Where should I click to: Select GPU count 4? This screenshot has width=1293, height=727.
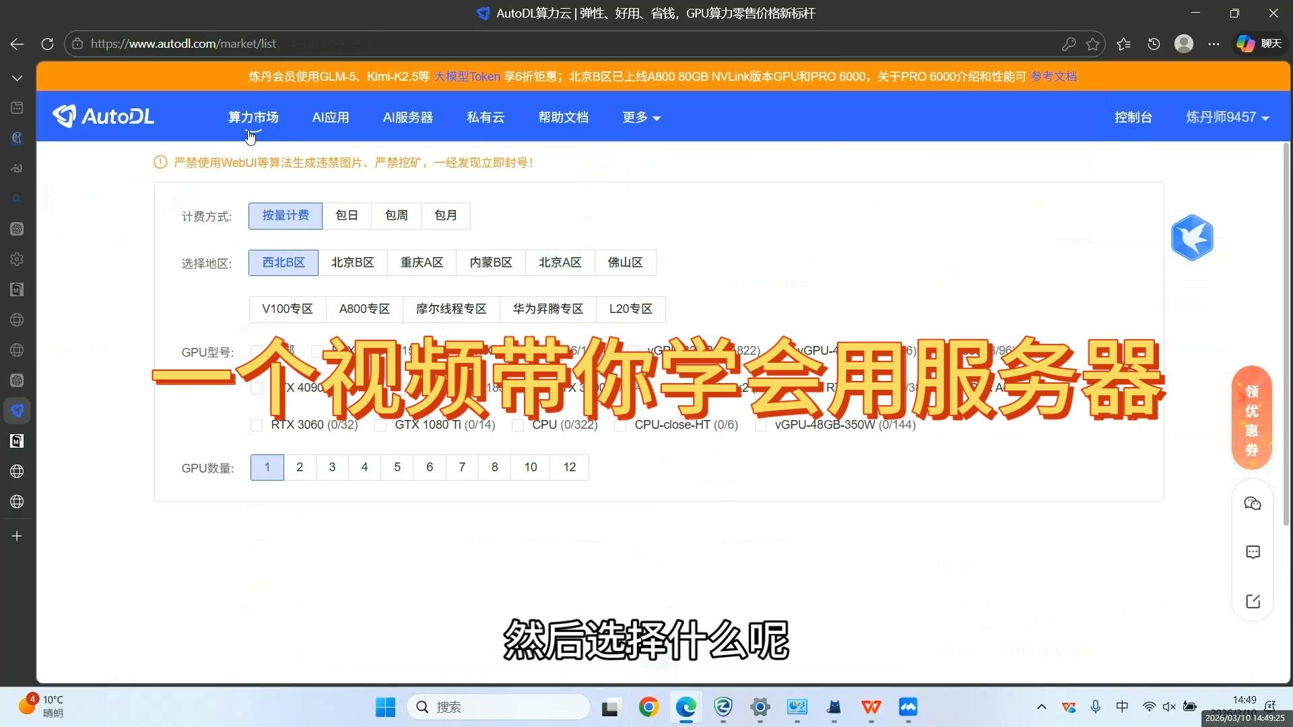(x=364, y=467)
